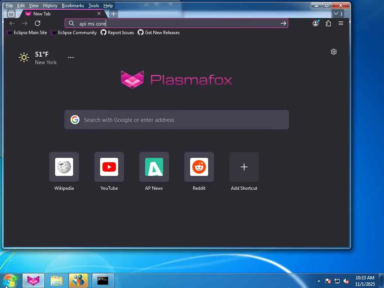Click the Messenger people taskbar icon
384x288 pixels.
click(x=78, y=280)
